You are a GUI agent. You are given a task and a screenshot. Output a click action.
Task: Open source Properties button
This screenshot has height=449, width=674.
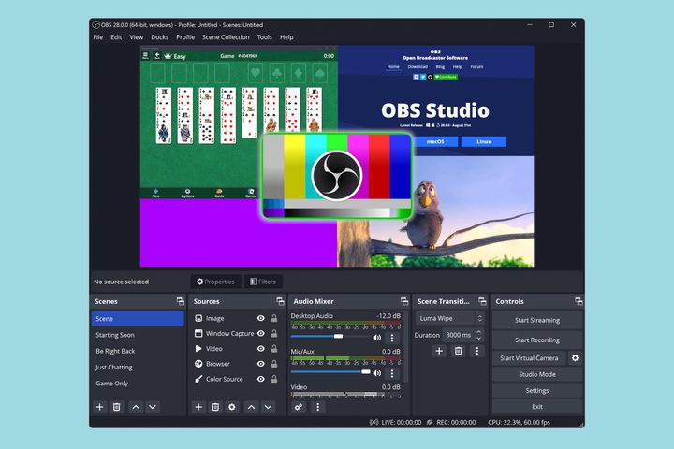[215, 282]
